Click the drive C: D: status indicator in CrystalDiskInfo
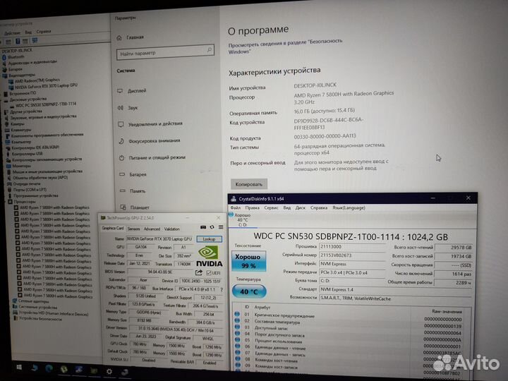This screenshot has height=381, width=508. 241,219
